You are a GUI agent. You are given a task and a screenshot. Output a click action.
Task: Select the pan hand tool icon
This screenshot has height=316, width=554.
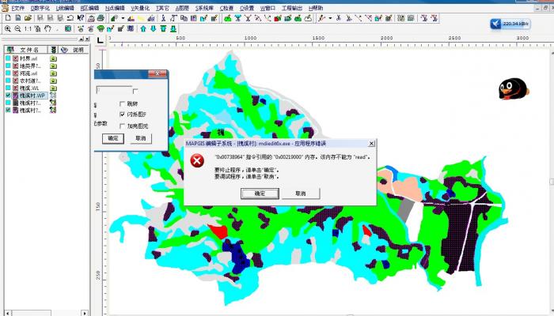click(47, 29)
